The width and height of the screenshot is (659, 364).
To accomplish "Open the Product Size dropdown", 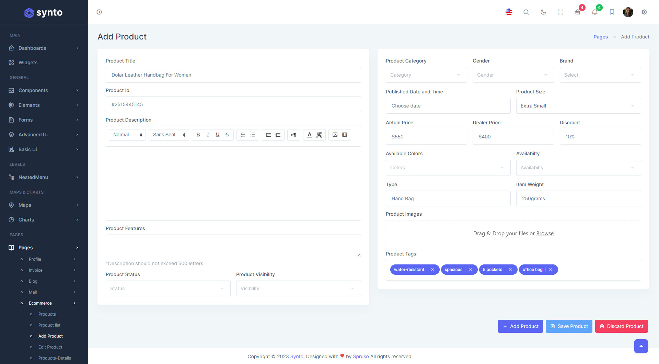I will coord(578,106).
